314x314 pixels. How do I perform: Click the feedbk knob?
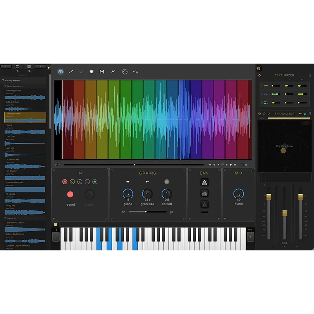[x=89, y=194]
